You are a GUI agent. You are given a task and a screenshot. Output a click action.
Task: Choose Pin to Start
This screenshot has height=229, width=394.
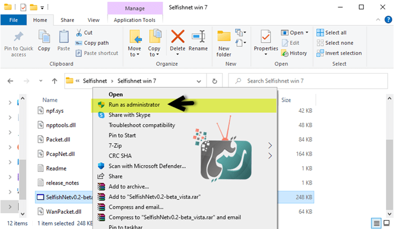pos(185,135)
